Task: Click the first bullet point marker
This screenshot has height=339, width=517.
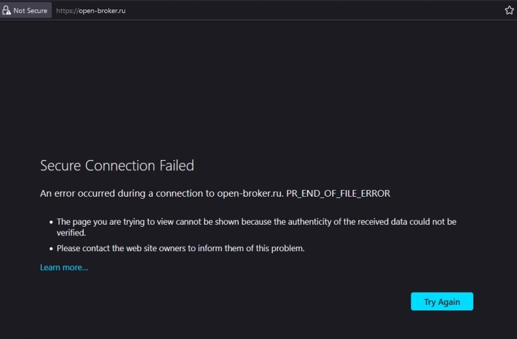Action: [x=51, y=223]
